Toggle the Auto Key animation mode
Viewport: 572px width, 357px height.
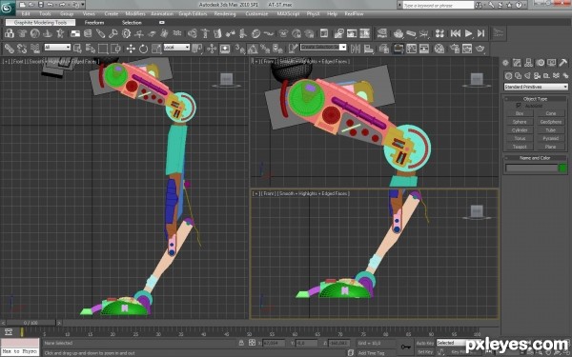point(425,343)
